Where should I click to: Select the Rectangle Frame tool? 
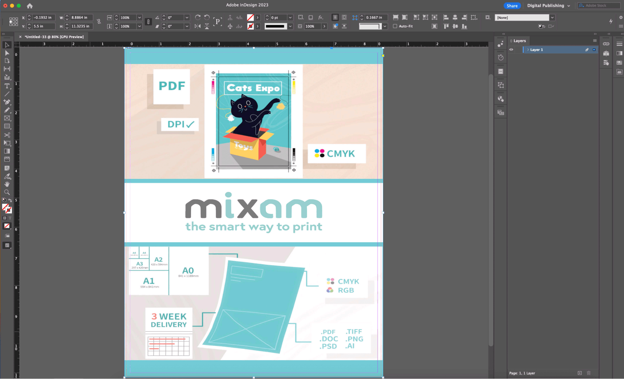coord(7,118)
